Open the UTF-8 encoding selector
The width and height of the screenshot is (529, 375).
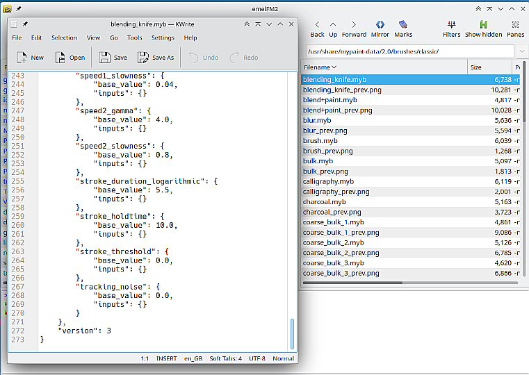click(x=257, y=358)
